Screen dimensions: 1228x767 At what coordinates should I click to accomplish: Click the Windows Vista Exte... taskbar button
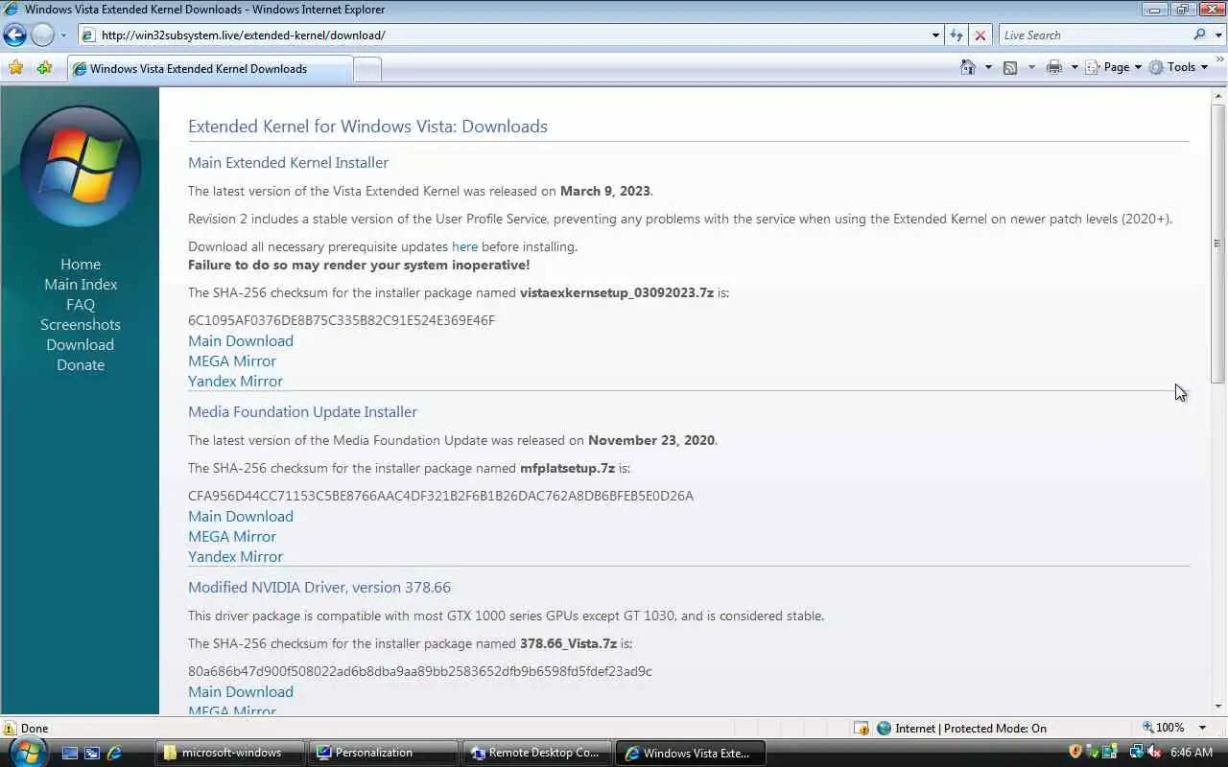691,753
